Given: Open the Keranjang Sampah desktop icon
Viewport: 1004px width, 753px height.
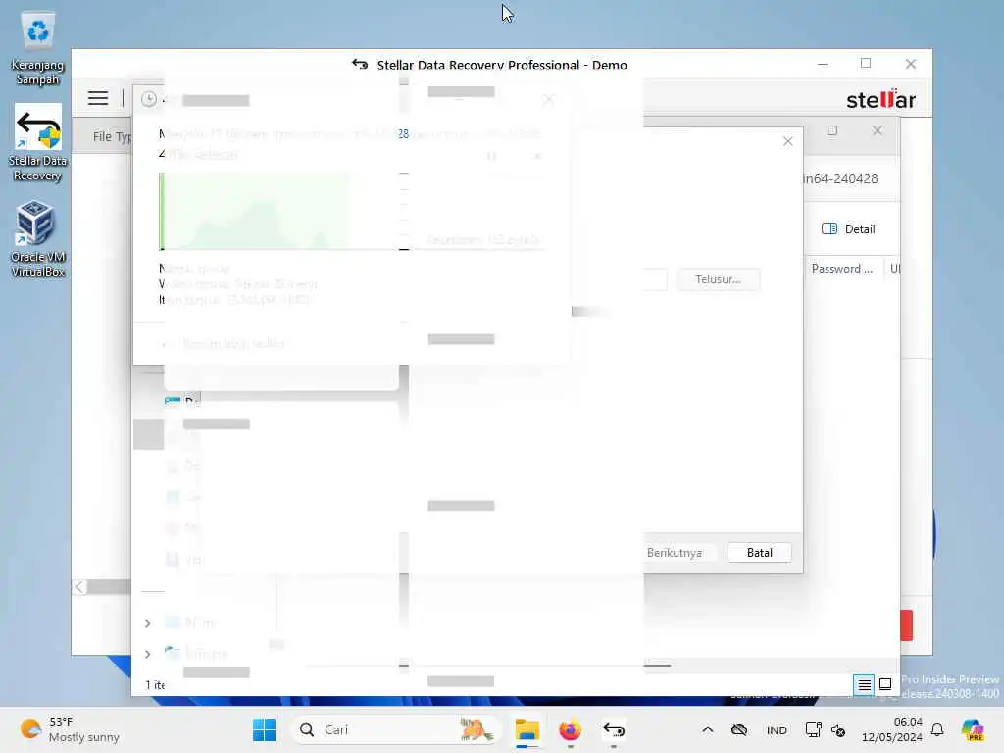Looking at the screenshot, I should pos(38,49).
